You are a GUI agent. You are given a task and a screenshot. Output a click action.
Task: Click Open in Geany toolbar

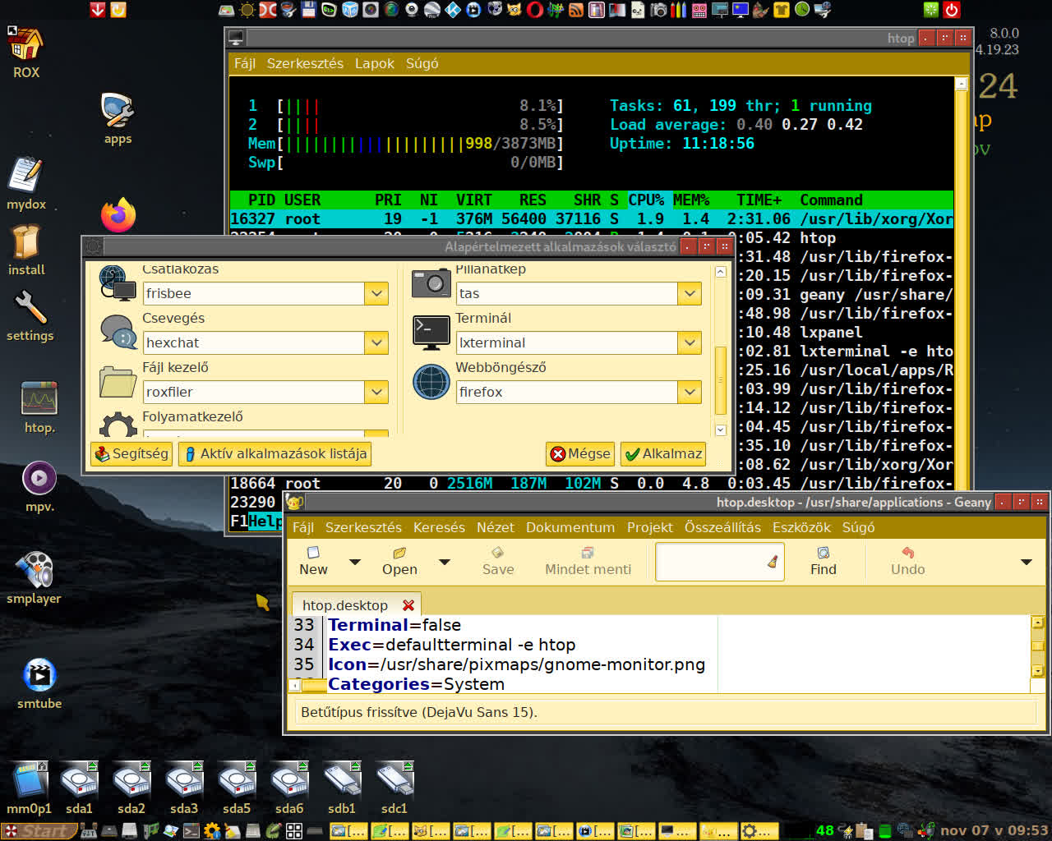[x=399, y=562]
